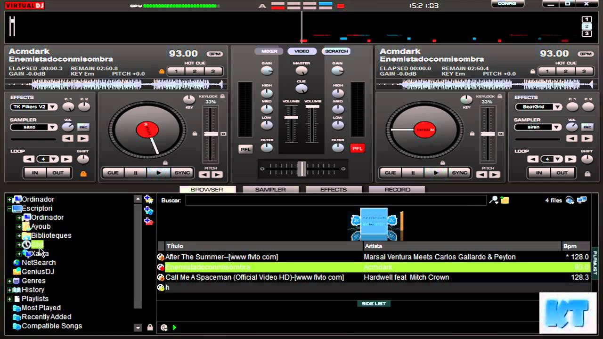This screenshot has width=603, height=339.
Task: Click the add virtual folder icon
Action: click(x=148, y=210)
